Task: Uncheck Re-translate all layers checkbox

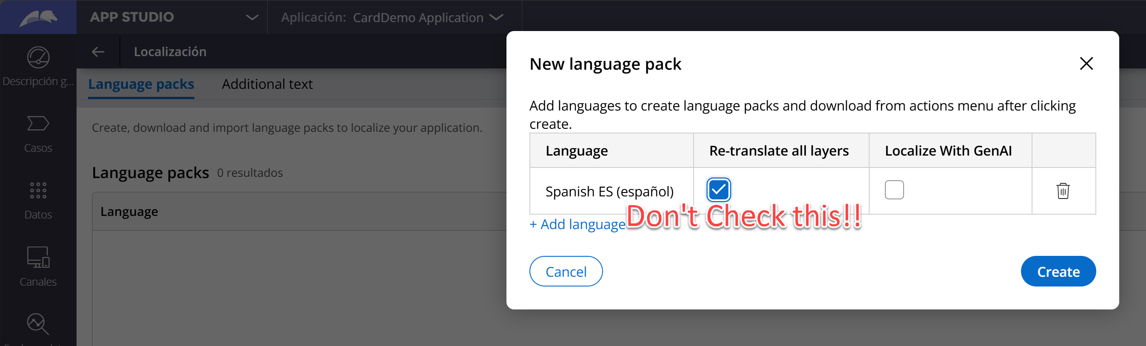Action: [718, 190]
